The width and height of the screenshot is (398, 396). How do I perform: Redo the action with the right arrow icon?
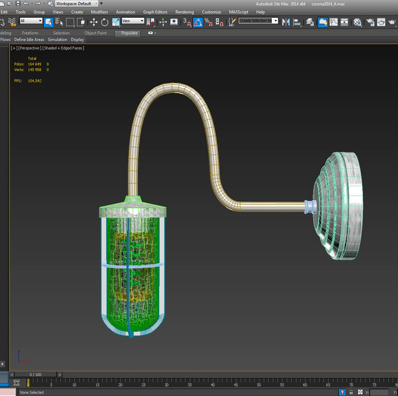38,4
